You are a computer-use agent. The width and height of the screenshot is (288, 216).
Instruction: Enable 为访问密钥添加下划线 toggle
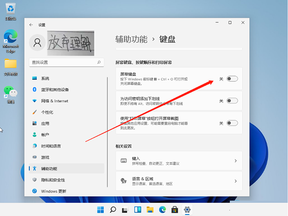232,101
